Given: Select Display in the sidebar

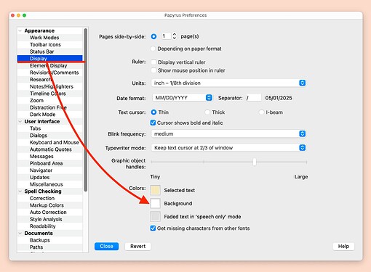Looking at the screenshot, I should 49,59.
